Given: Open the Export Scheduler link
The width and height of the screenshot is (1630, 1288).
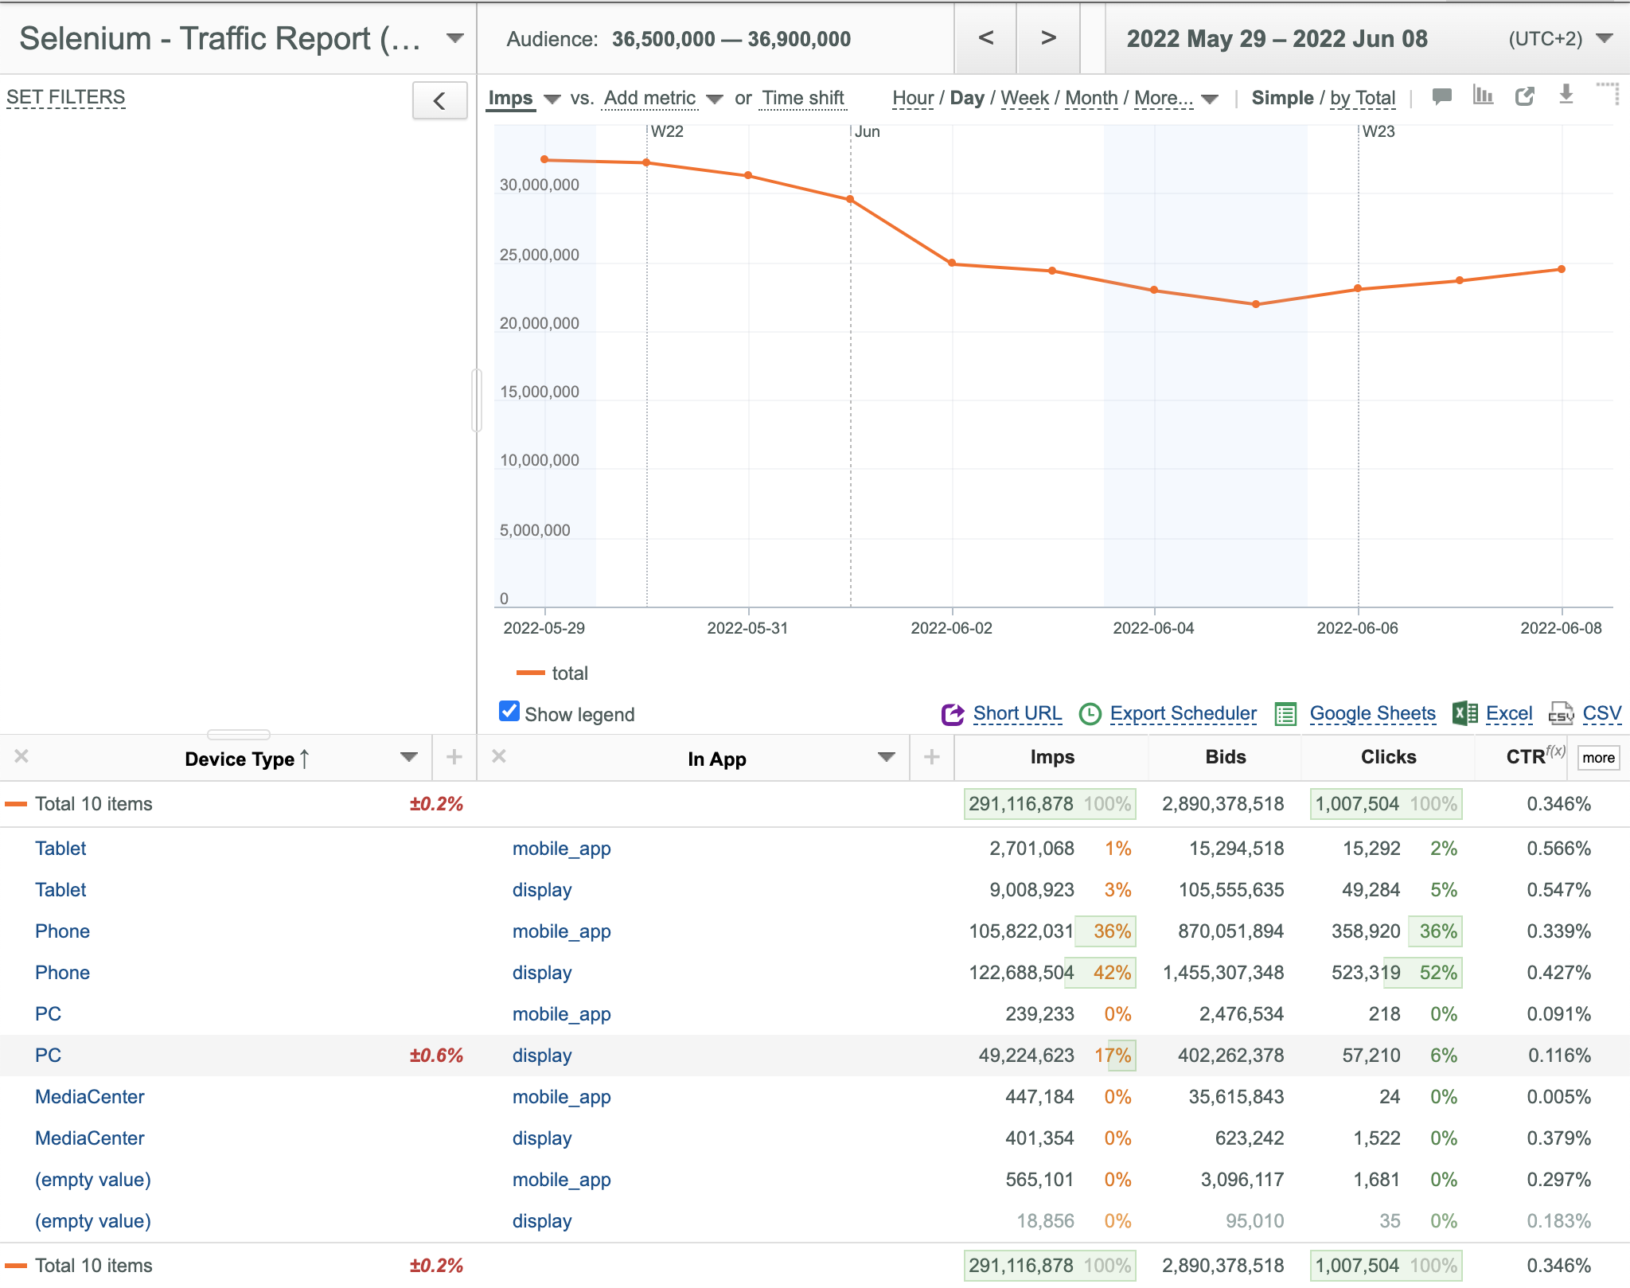Looking at the screenshot, I should (1183, 713).
